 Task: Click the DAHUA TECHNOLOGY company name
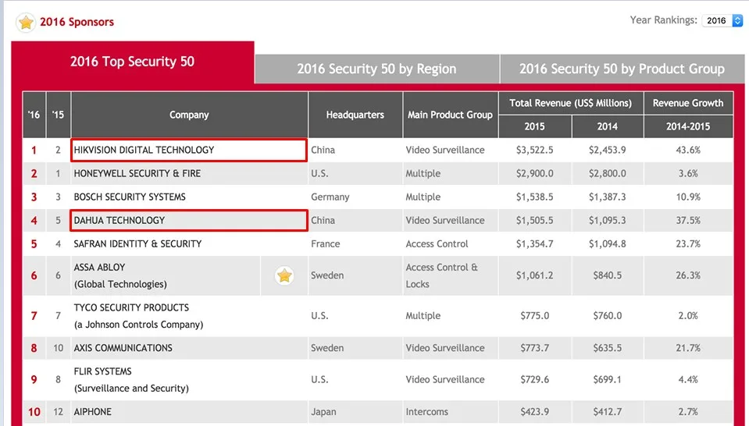(119, 220)
